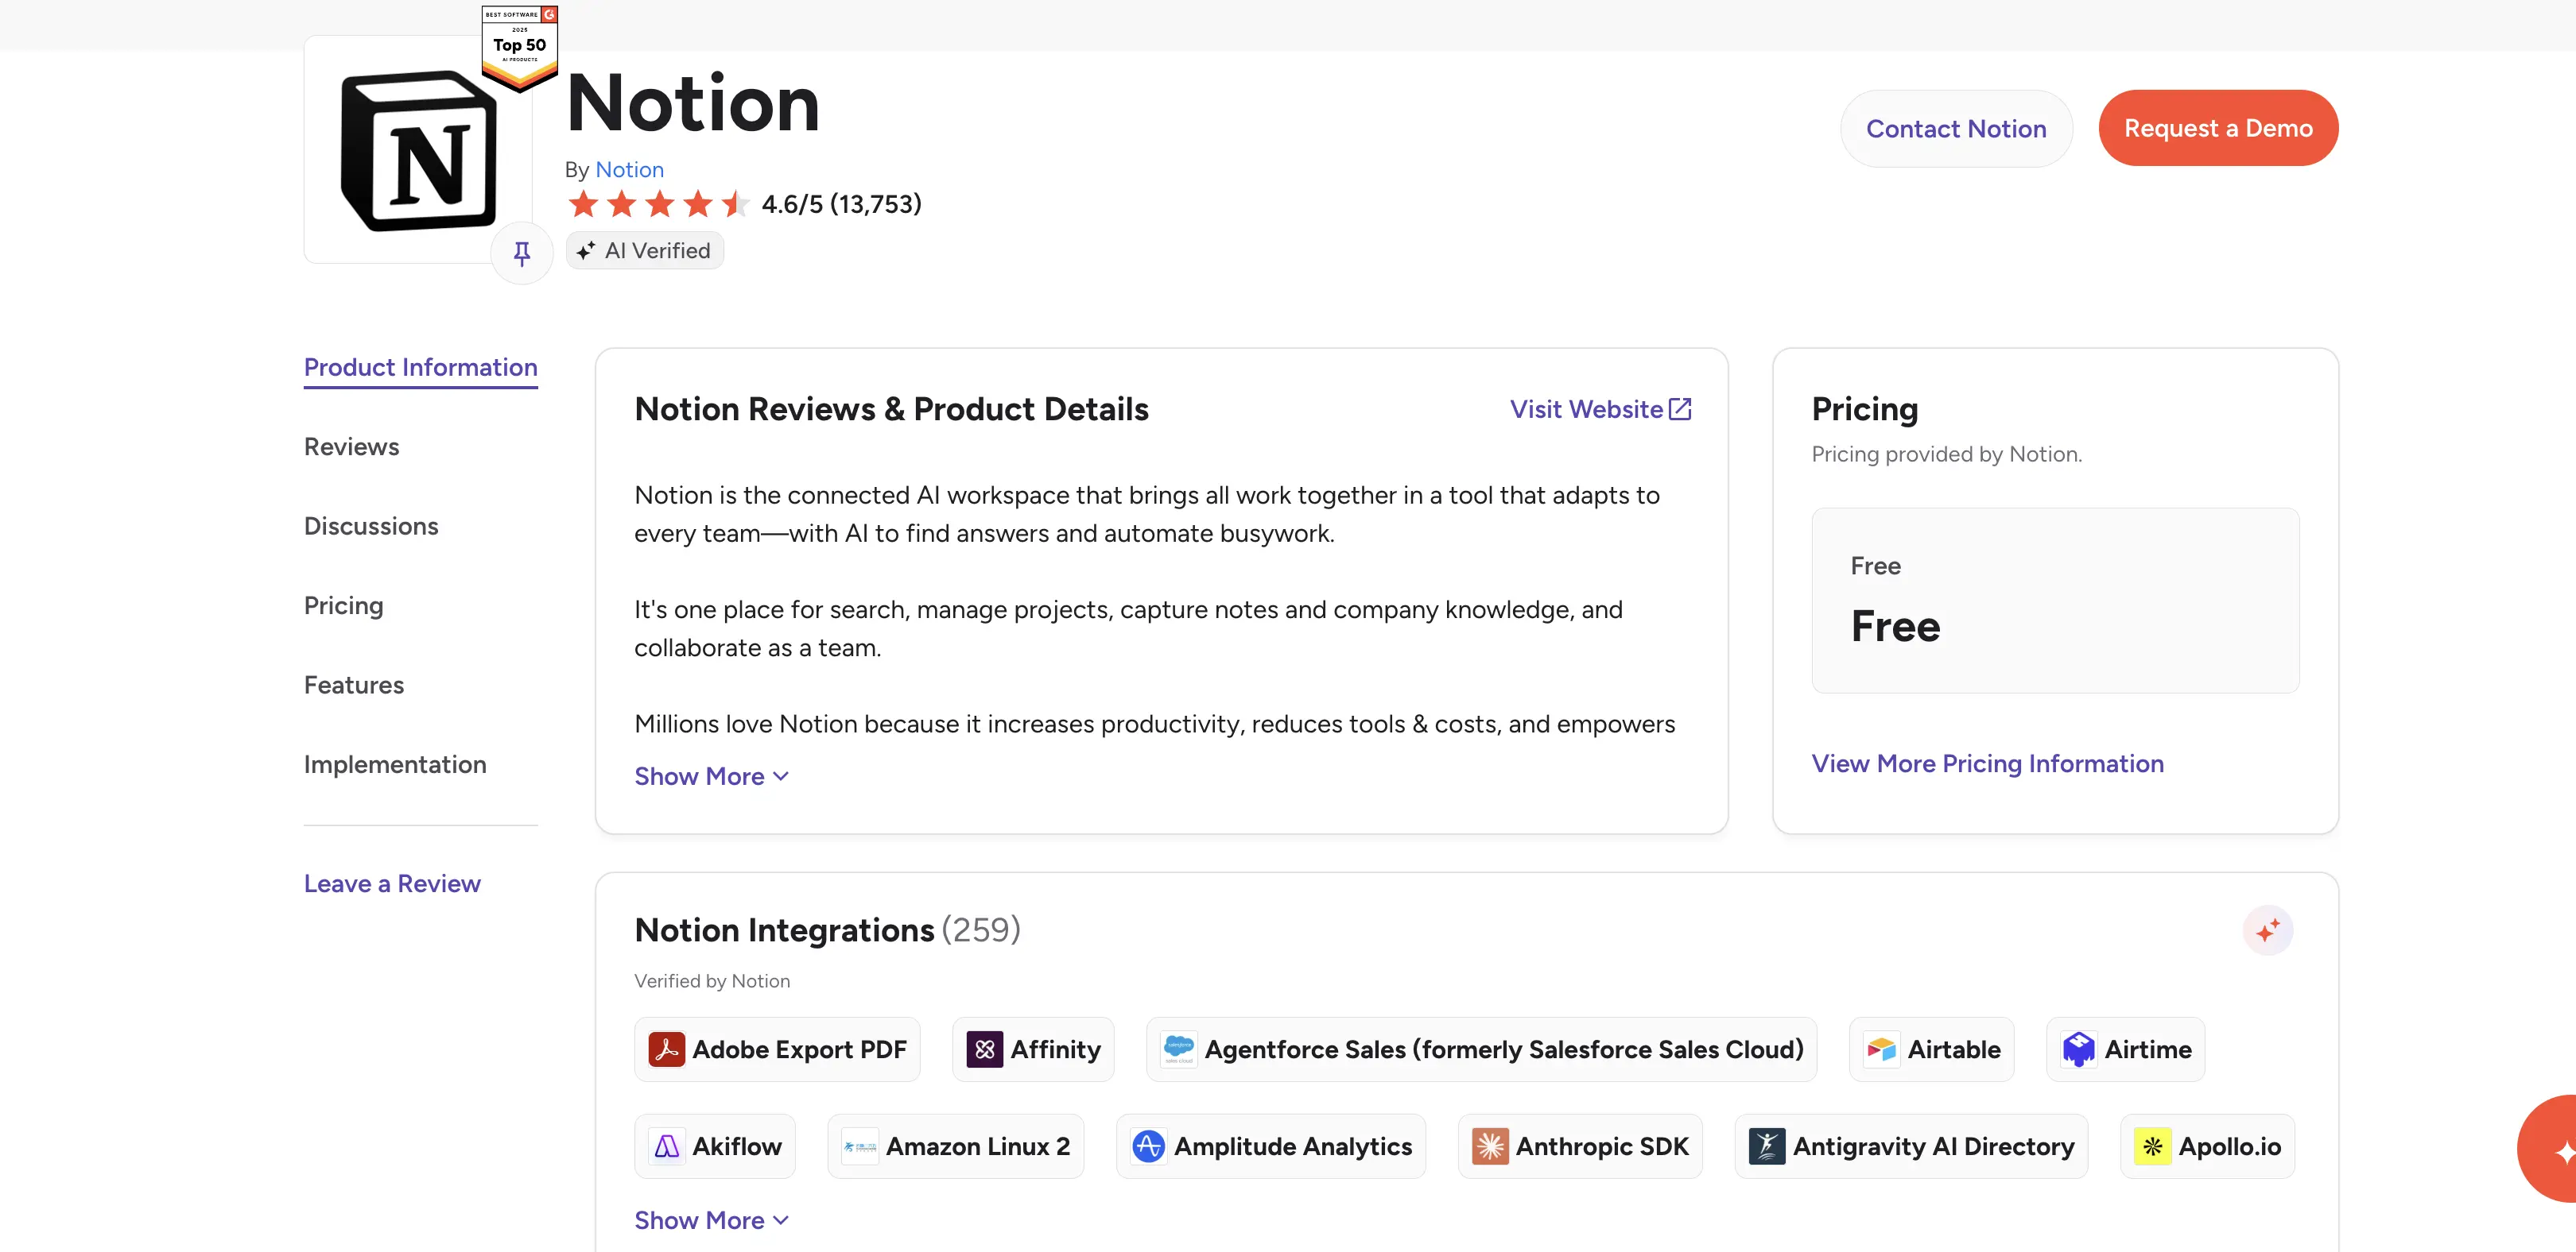The image size is (2576, 1252).
Task: Click the Akiflow logo icon
Action: (x=667, y=1146)
